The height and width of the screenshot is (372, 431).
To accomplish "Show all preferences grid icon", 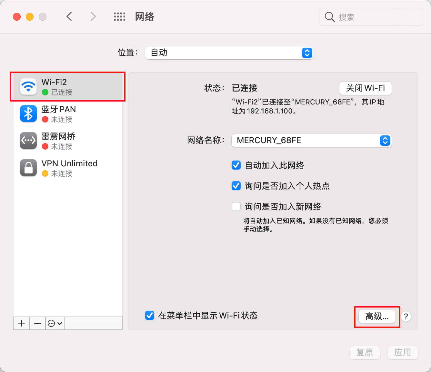I will (x=119, y=17).
